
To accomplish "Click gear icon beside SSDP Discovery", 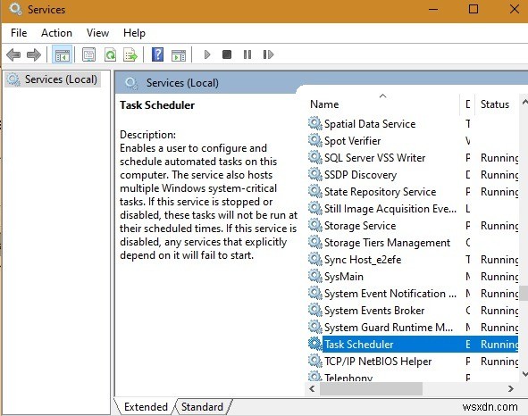I will tap(315, 174).
